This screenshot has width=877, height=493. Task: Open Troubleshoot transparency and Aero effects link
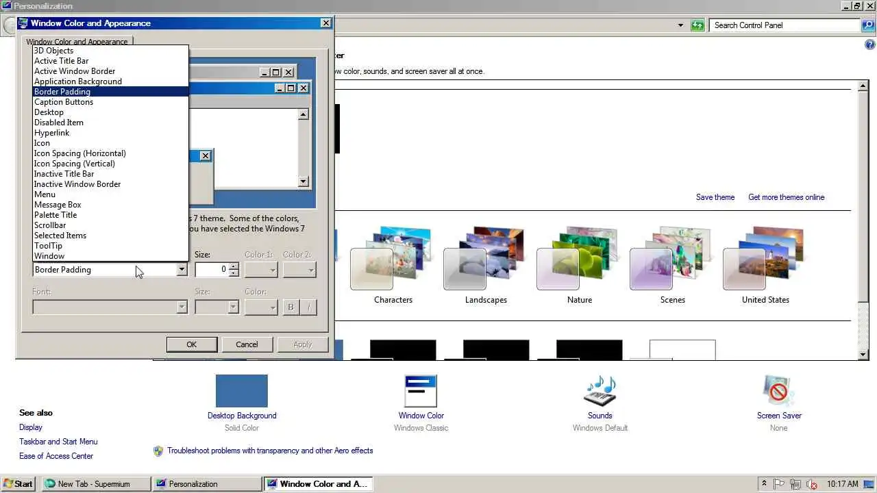click(x=270, y=451)
